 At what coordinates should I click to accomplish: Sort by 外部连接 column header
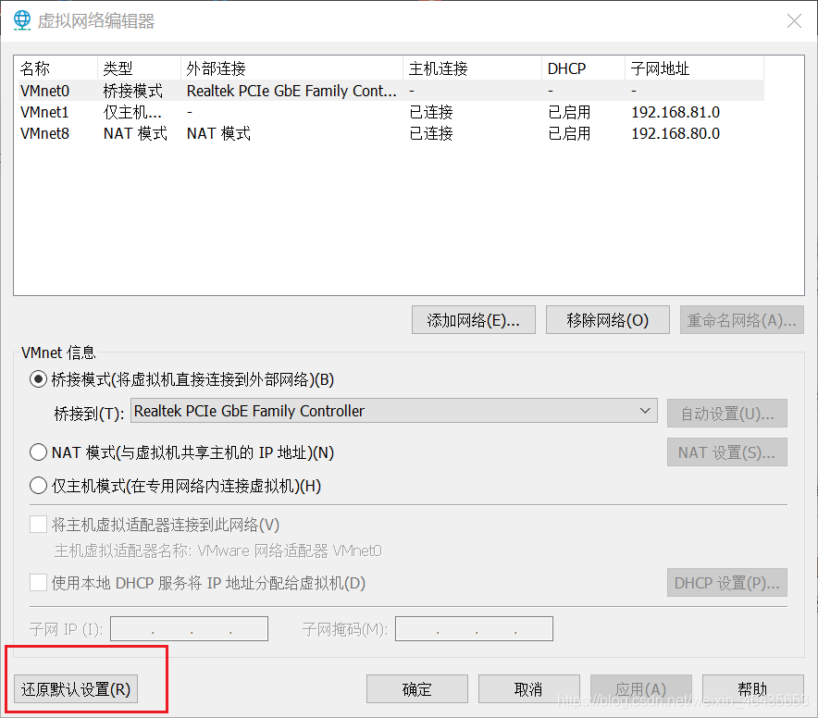(x=291, y=68)
